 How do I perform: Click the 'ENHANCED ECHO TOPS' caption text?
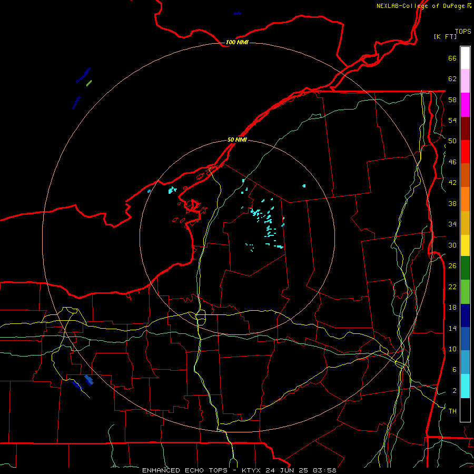tap(185, 470)
